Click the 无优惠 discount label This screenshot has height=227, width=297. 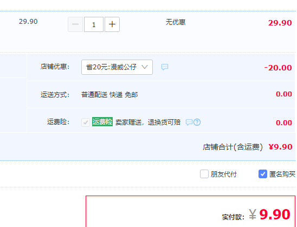coord(176,22)
